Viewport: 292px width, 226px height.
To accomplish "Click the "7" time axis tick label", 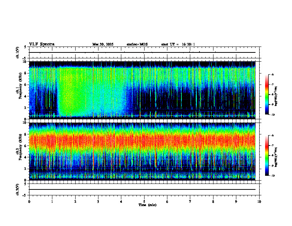I will click(190, 202).
